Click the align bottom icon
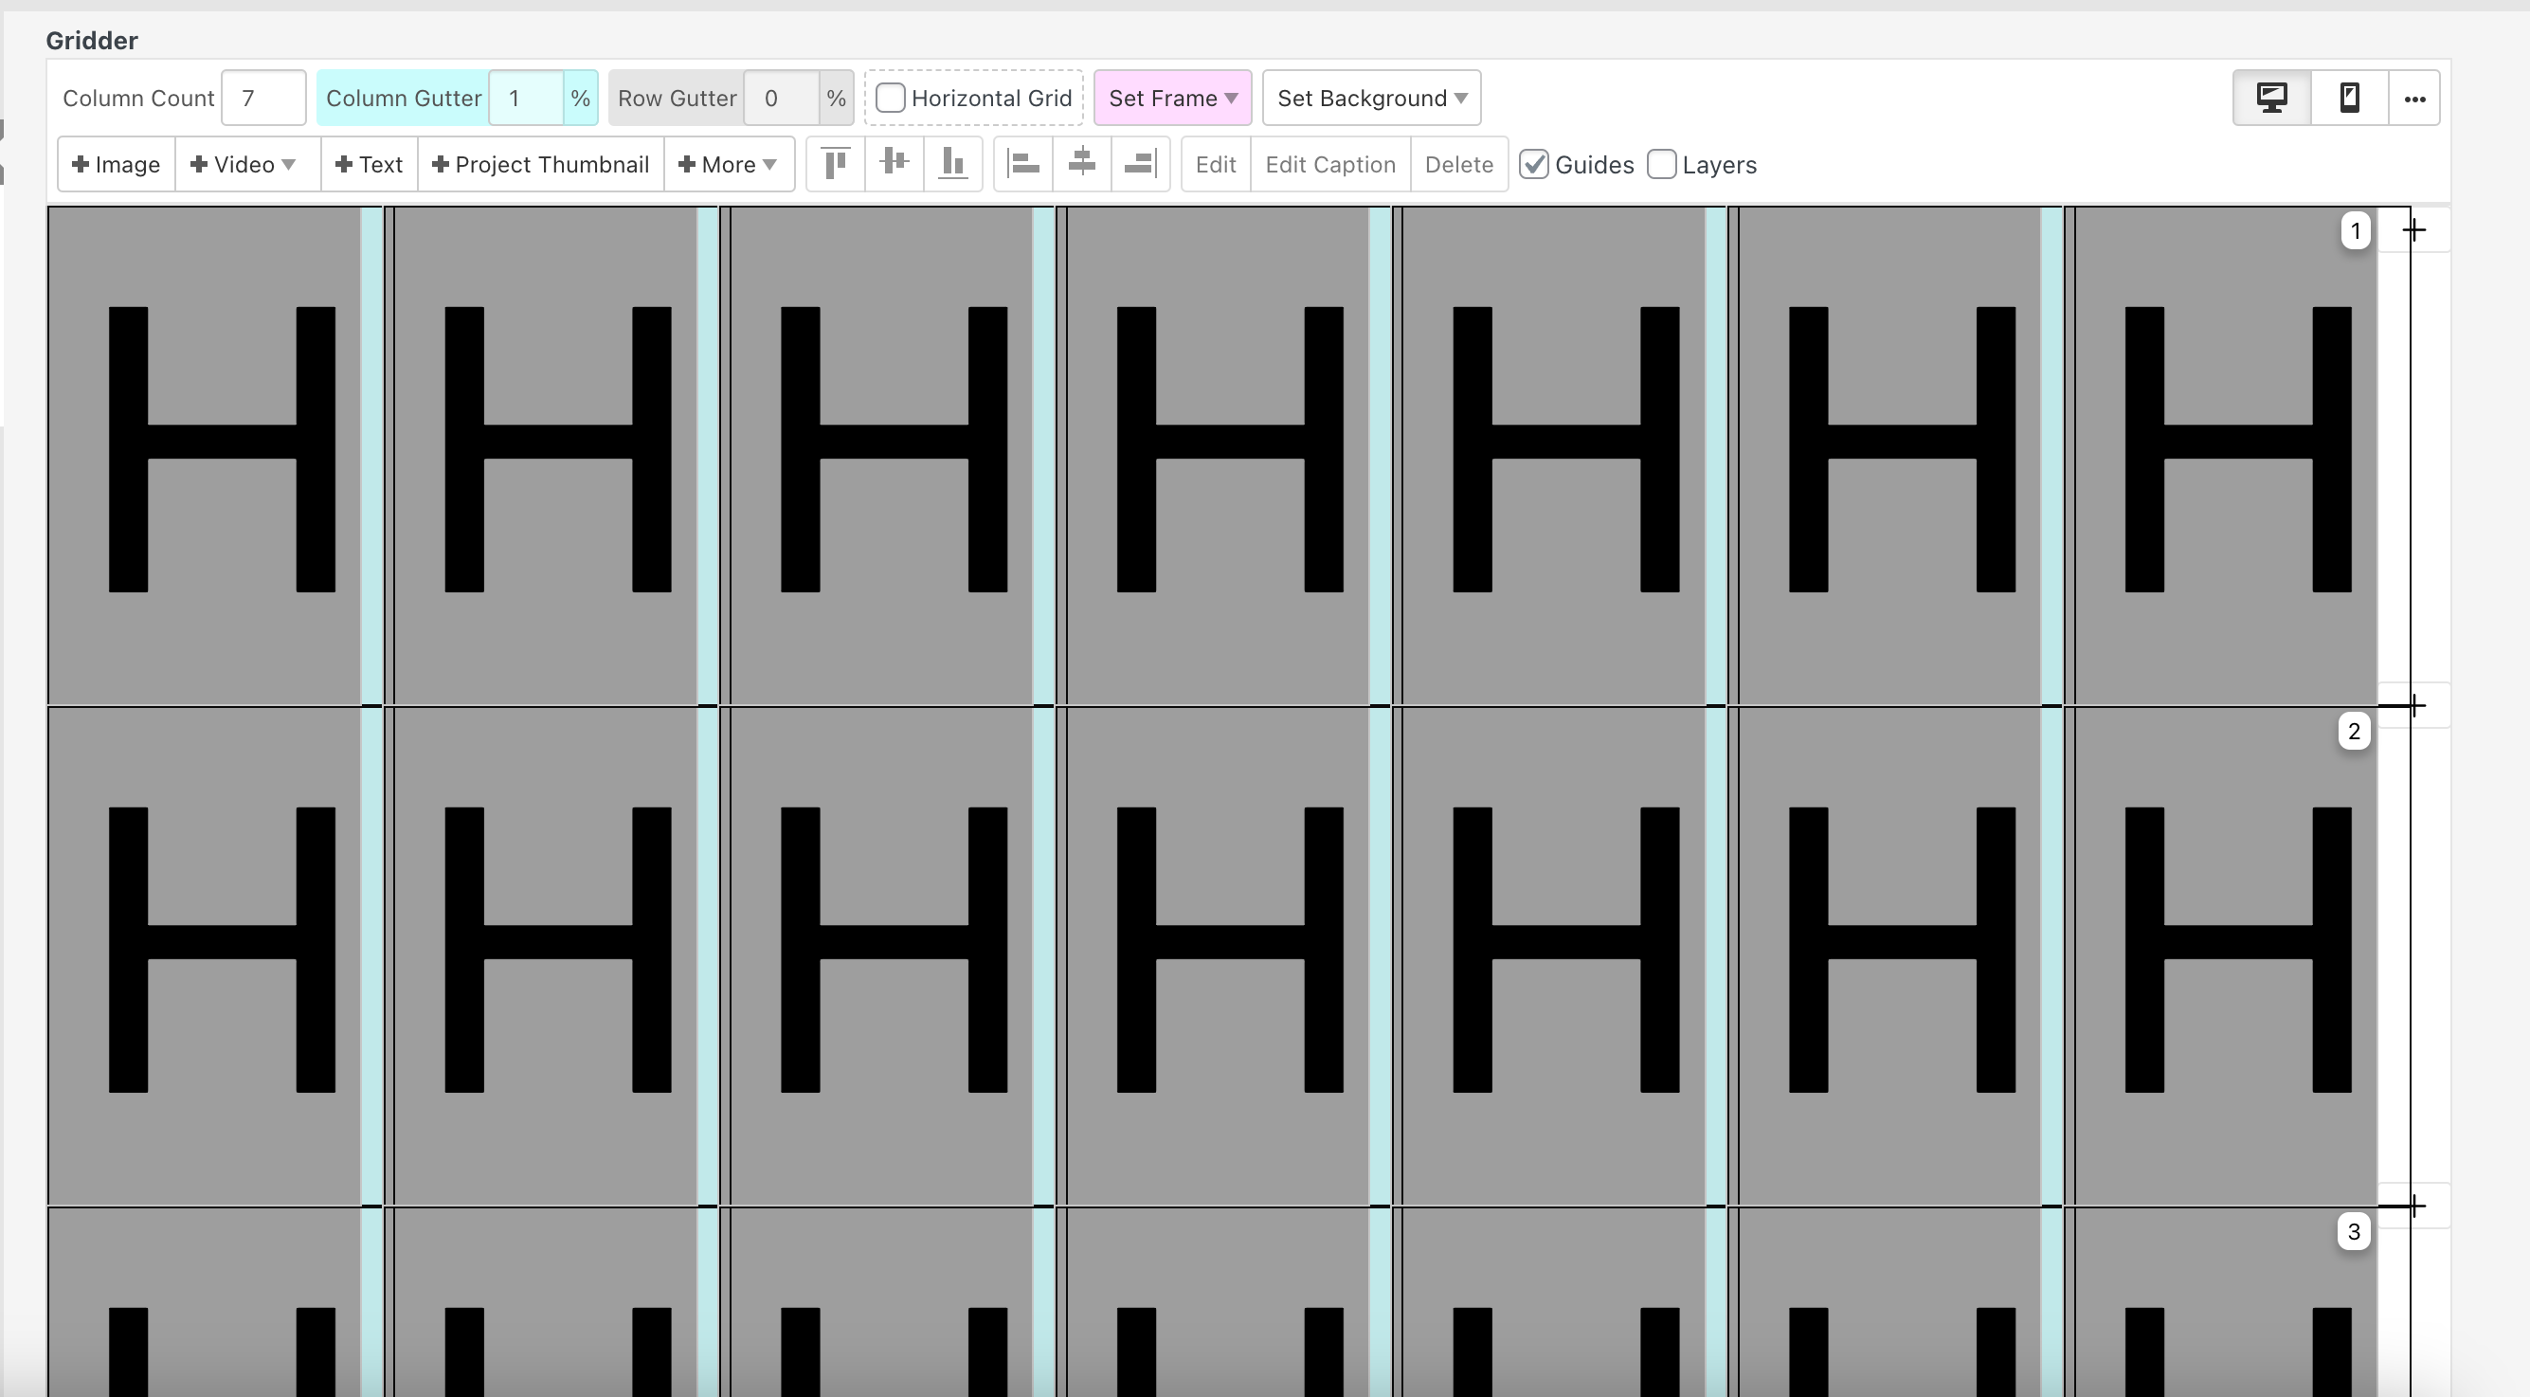2530x1397 pixels. pos(952,163)
